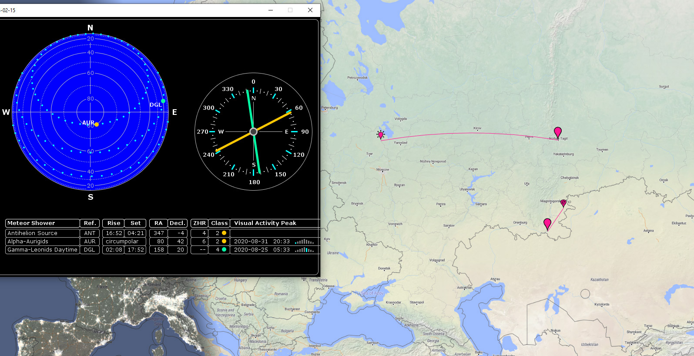This screenshot has width=694, height=356.
Task: Click the large pink pin near Orenburg
Action: coord(547,224)
